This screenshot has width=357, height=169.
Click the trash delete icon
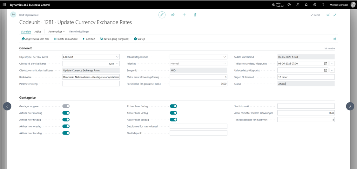tap(195, 15)
